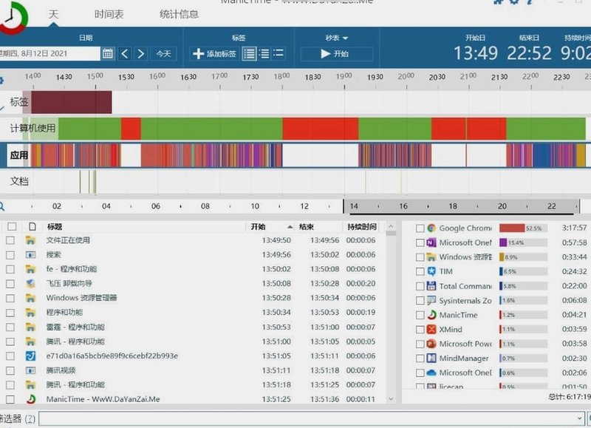Click icon of e71d0a16a5bcb9e89f9c6cebf22b993e row
Image resolution: width=591 pixels, height=428 pixels.
tap(30, 356)
